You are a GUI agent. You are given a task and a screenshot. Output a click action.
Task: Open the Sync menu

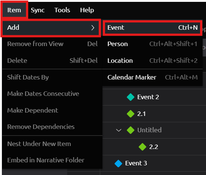[38, 10]
